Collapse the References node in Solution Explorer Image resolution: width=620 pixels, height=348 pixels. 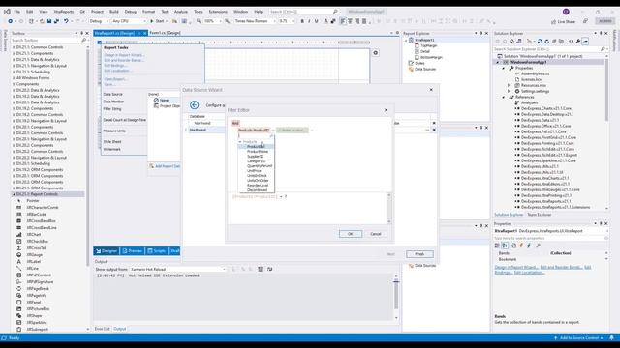coord(504,97)
